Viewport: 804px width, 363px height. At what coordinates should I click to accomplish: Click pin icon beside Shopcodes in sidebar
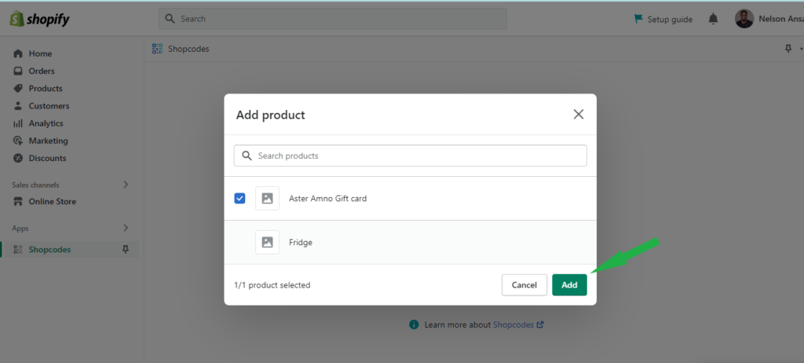(125, 250)
